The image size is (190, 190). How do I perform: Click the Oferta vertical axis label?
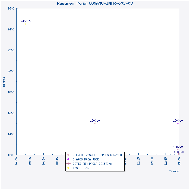coord(4,82)
